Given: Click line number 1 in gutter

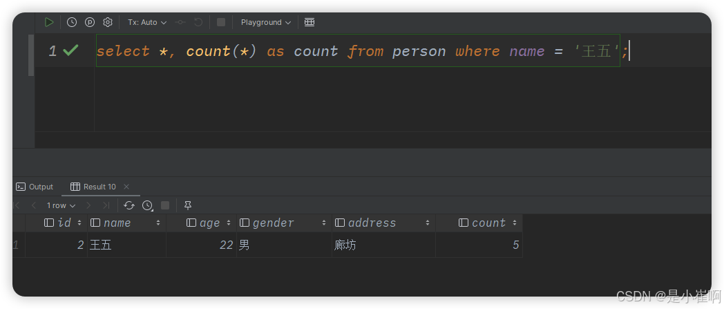Looking at the screenshot, I should click(x=53, y=51).
